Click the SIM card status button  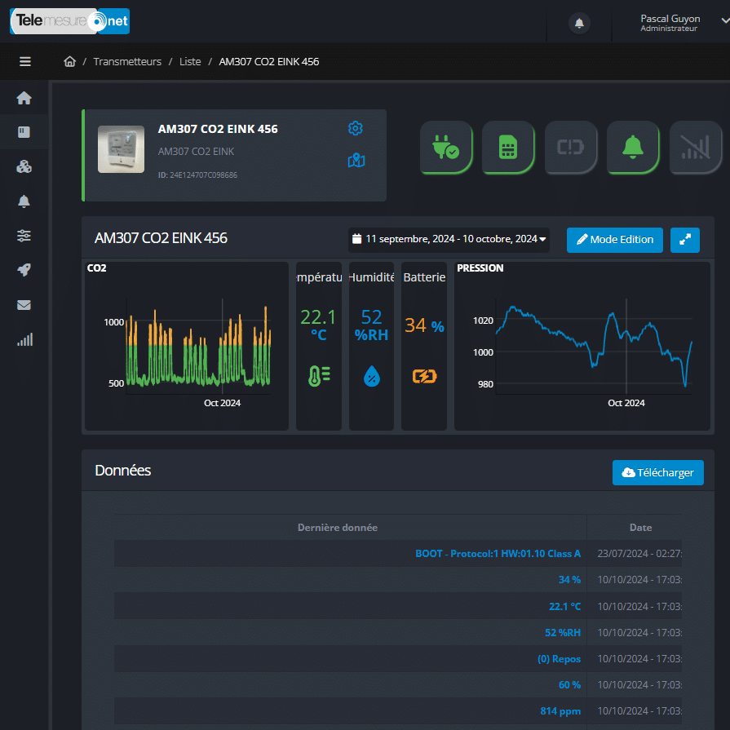click(508, 148)
